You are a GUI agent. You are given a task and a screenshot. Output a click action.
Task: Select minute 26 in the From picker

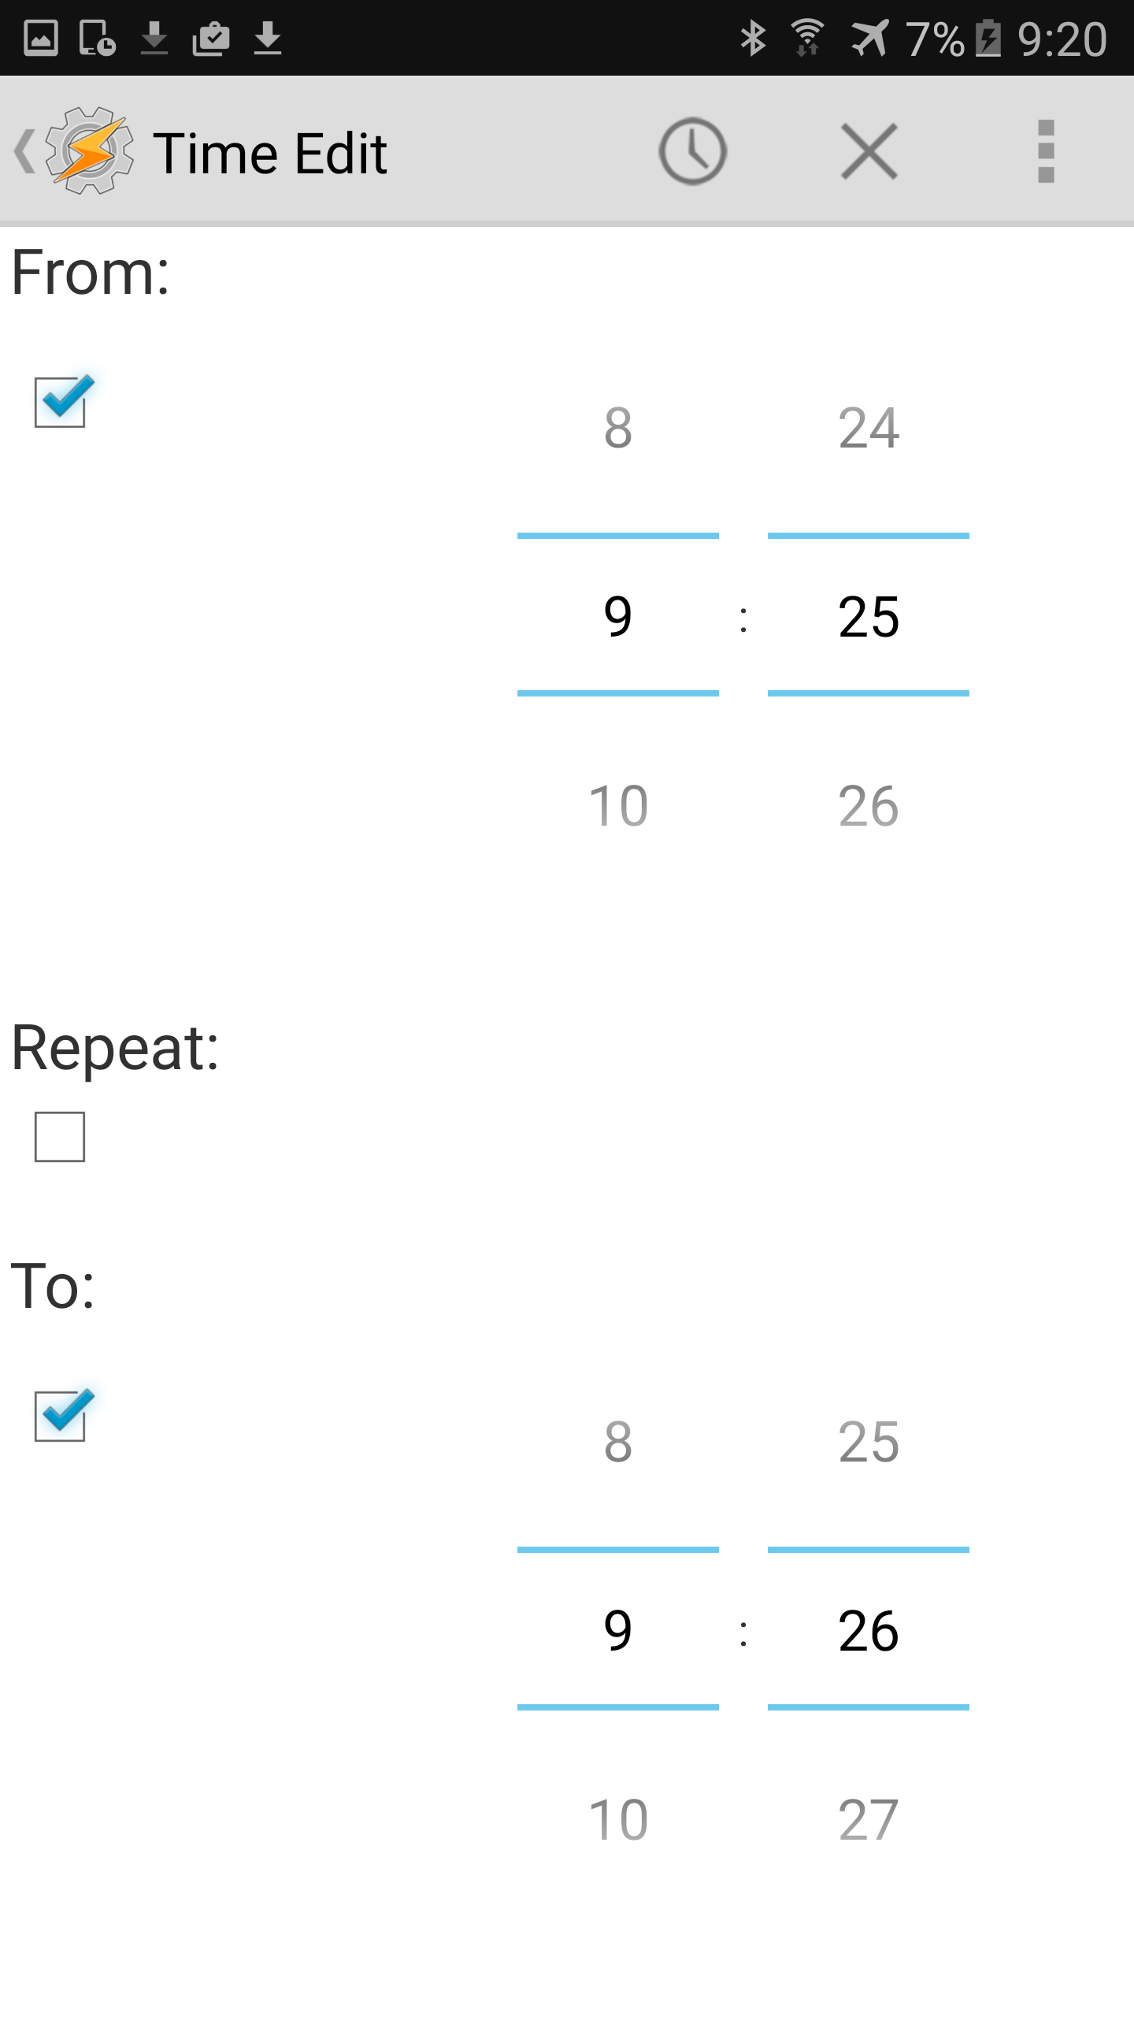tap(869, 807)
